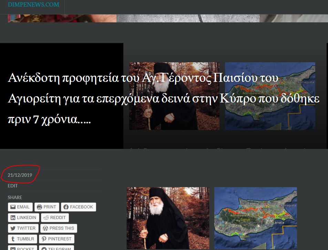Save the article to Pocket
This screenshot has height=250, width=328.
[x=22, y=248]
